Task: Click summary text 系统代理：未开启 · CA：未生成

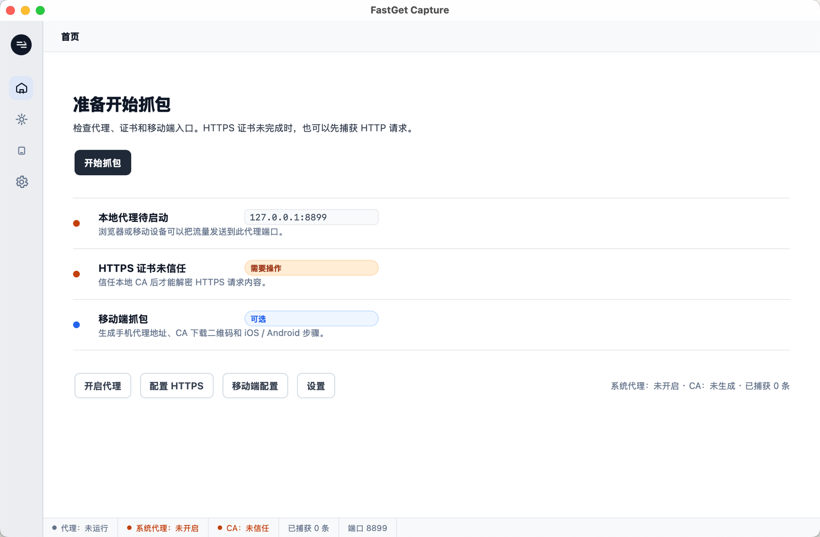Action: 673,386
